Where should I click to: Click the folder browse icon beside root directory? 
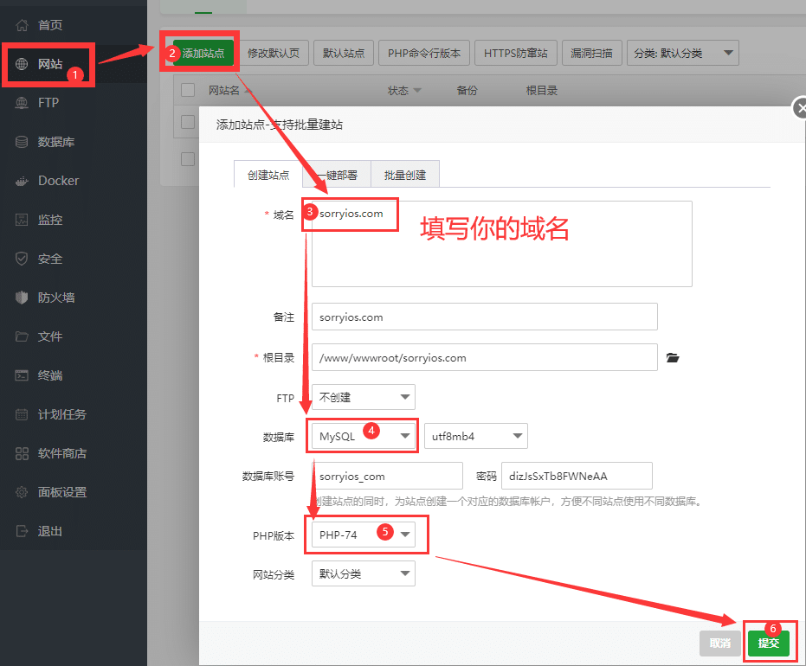[673, 357]
